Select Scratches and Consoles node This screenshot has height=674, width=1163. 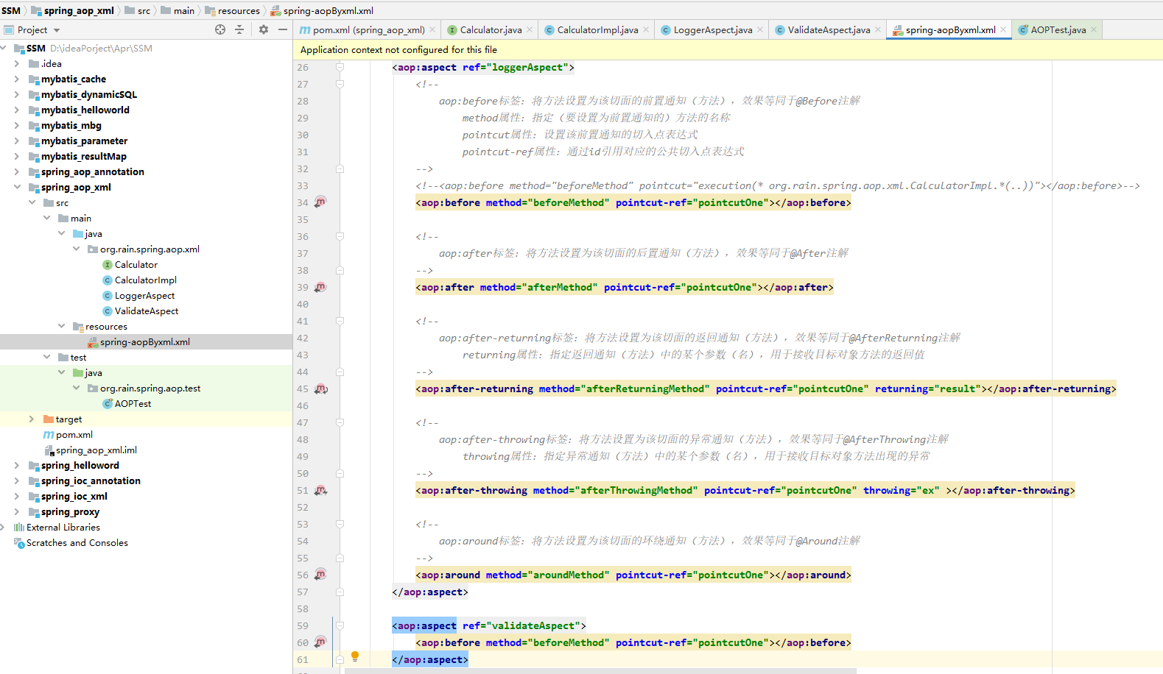click(x=71, y=543)
